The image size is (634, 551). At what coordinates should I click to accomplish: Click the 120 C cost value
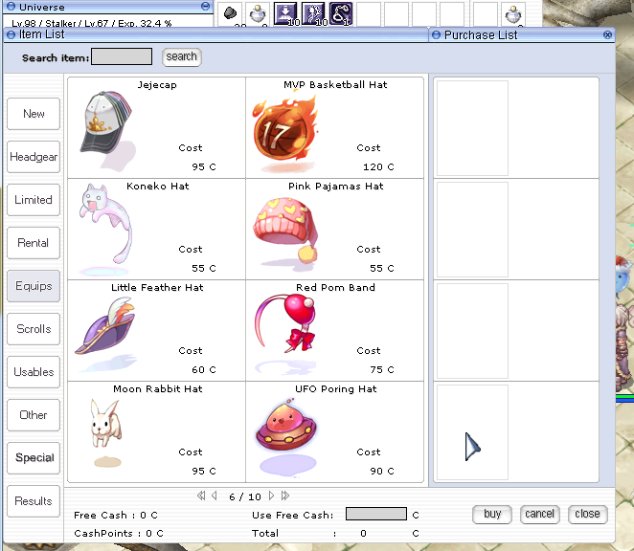click(x=378, y=166)
